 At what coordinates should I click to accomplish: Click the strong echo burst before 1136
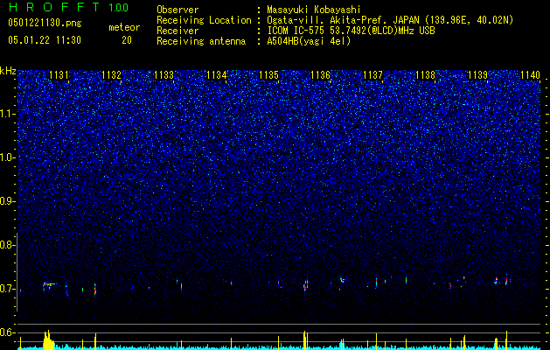click(306, 283)
